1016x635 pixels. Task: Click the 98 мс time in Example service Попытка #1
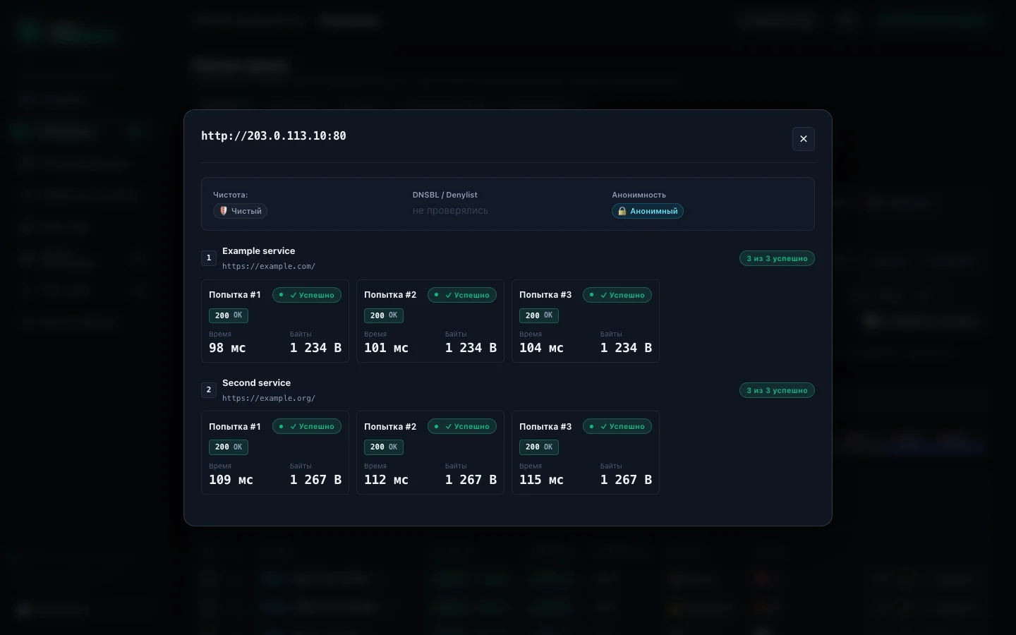point(227,348)
